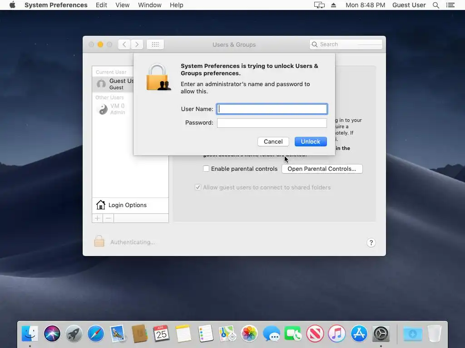The height and width of the screenshot is (348, 465).
Task: Open FaceTime from the Dock
Action: click(x=293, y=333)
